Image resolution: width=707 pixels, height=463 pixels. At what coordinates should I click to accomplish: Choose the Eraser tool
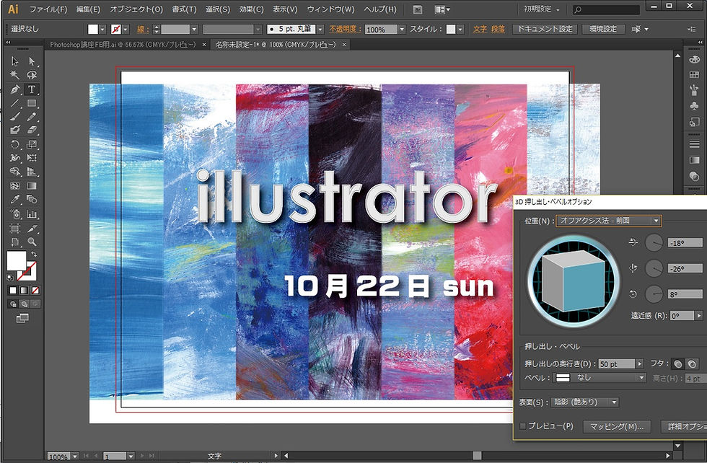pyautogui.click(x=32, y=131)
